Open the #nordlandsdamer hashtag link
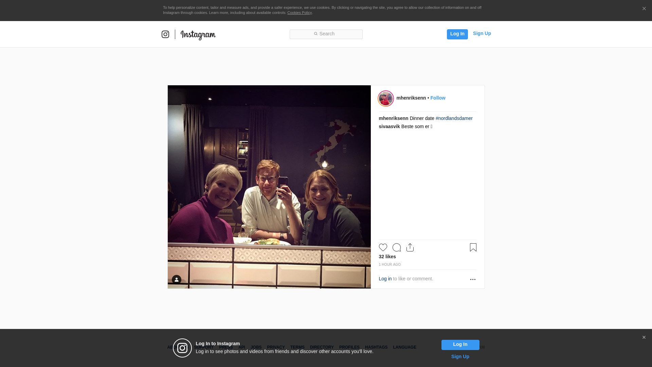Viewport: 652px width, 367px height. 454,118
